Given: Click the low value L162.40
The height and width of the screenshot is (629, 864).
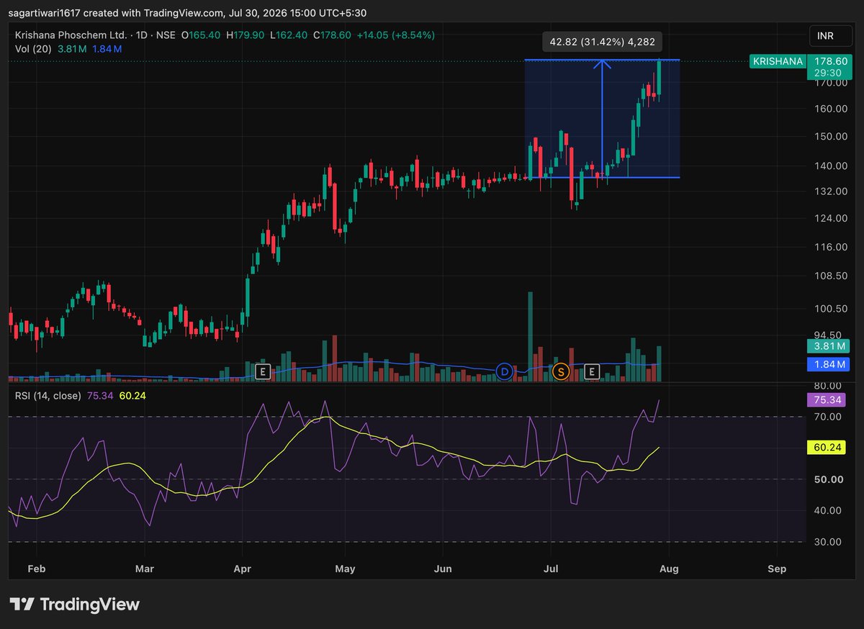Looking at the screenshot, I should coord(289,35).
